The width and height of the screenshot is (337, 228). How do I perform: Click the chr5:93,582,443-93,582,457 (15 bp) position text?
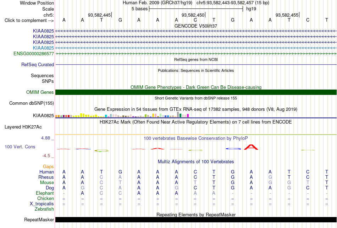(x=233, y=3)
